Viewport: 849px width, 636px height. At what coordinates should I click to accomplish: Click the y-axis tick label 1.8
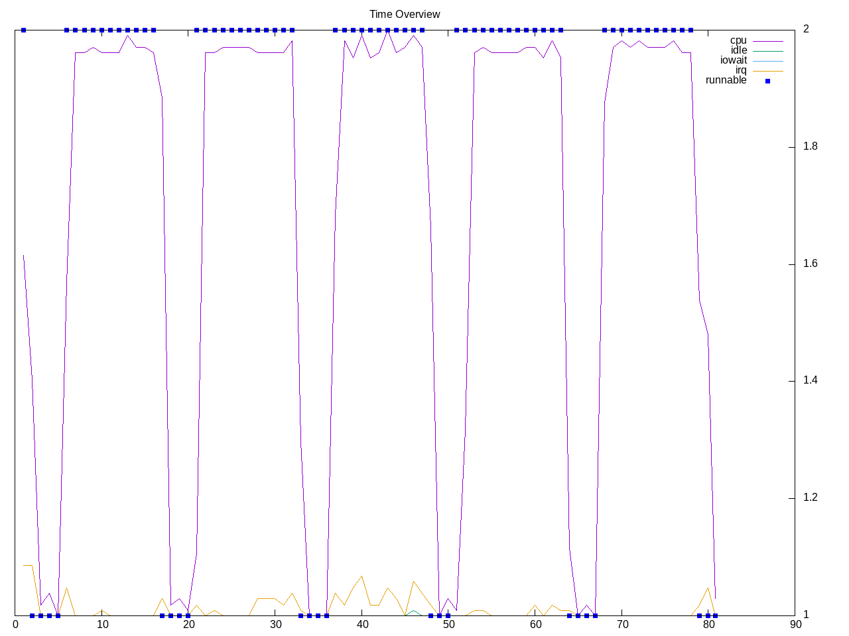point(810,146)
